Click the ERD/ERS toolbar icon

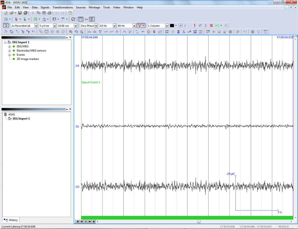[x=167, y=32]
